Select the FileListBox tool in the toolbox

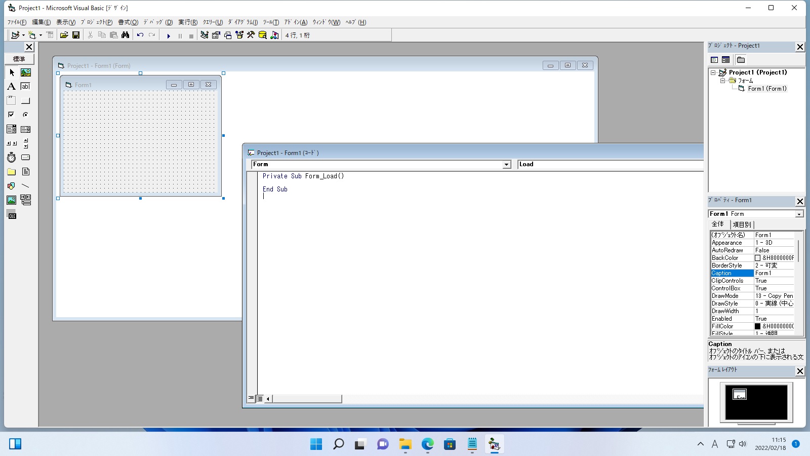[x=26, y=172]
